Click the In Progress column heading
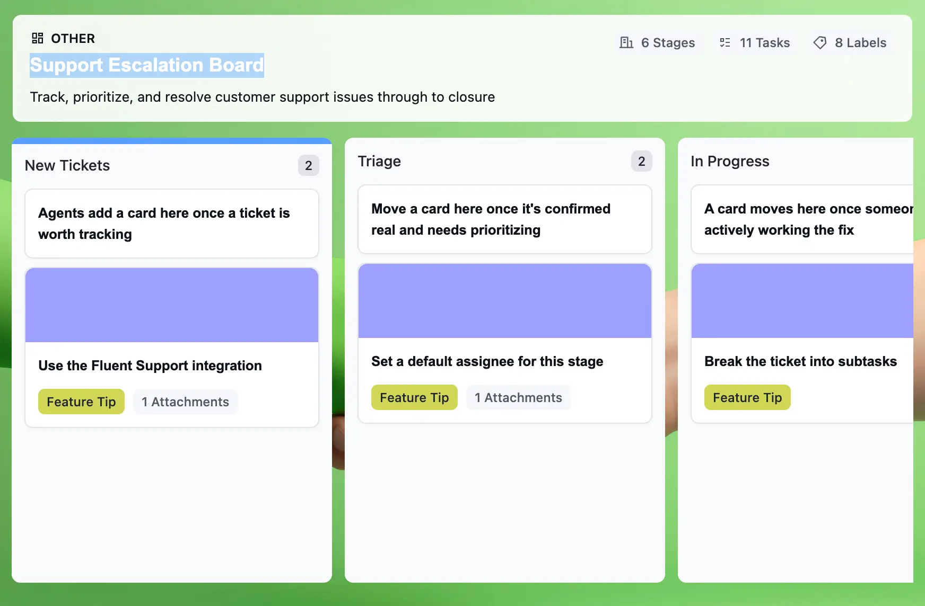 [x=730, y=161]
